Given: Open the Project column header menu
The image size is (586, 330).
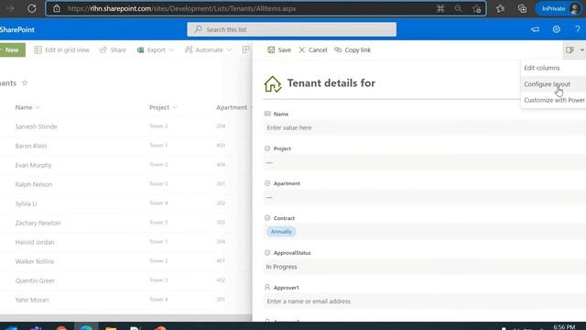Looking at the screenshot, I should tap(163, 107).
